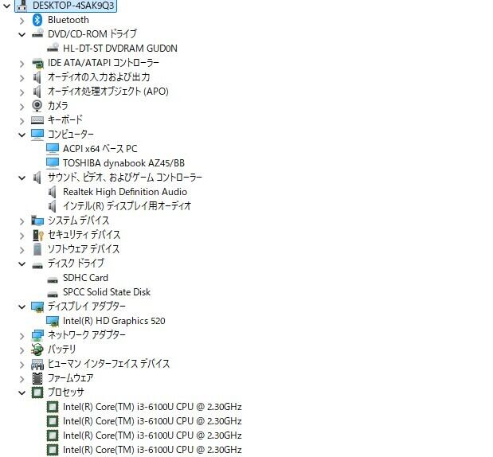Click the firmware (ファームウェア) chip icon
This screenshot has height=457, width=493.
pyautogui.click(x=37, y=378)
